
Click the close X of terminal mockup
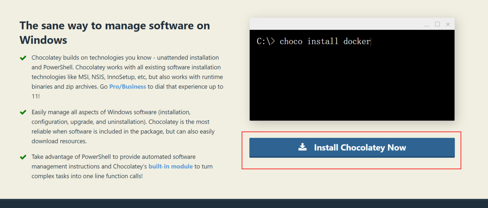(448, 24)
